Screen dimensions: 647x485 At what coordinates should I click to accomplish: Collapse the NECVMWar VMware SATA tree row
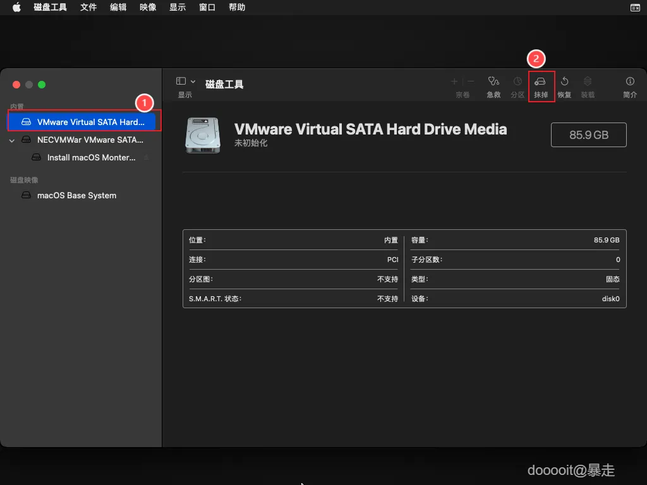tap(12, 140)
